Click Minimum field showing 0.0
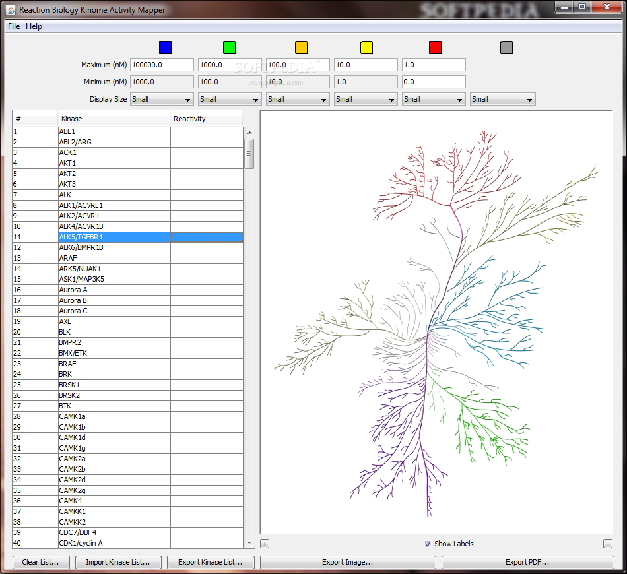This screenshot has width=627, height=574. click(434, 82)
